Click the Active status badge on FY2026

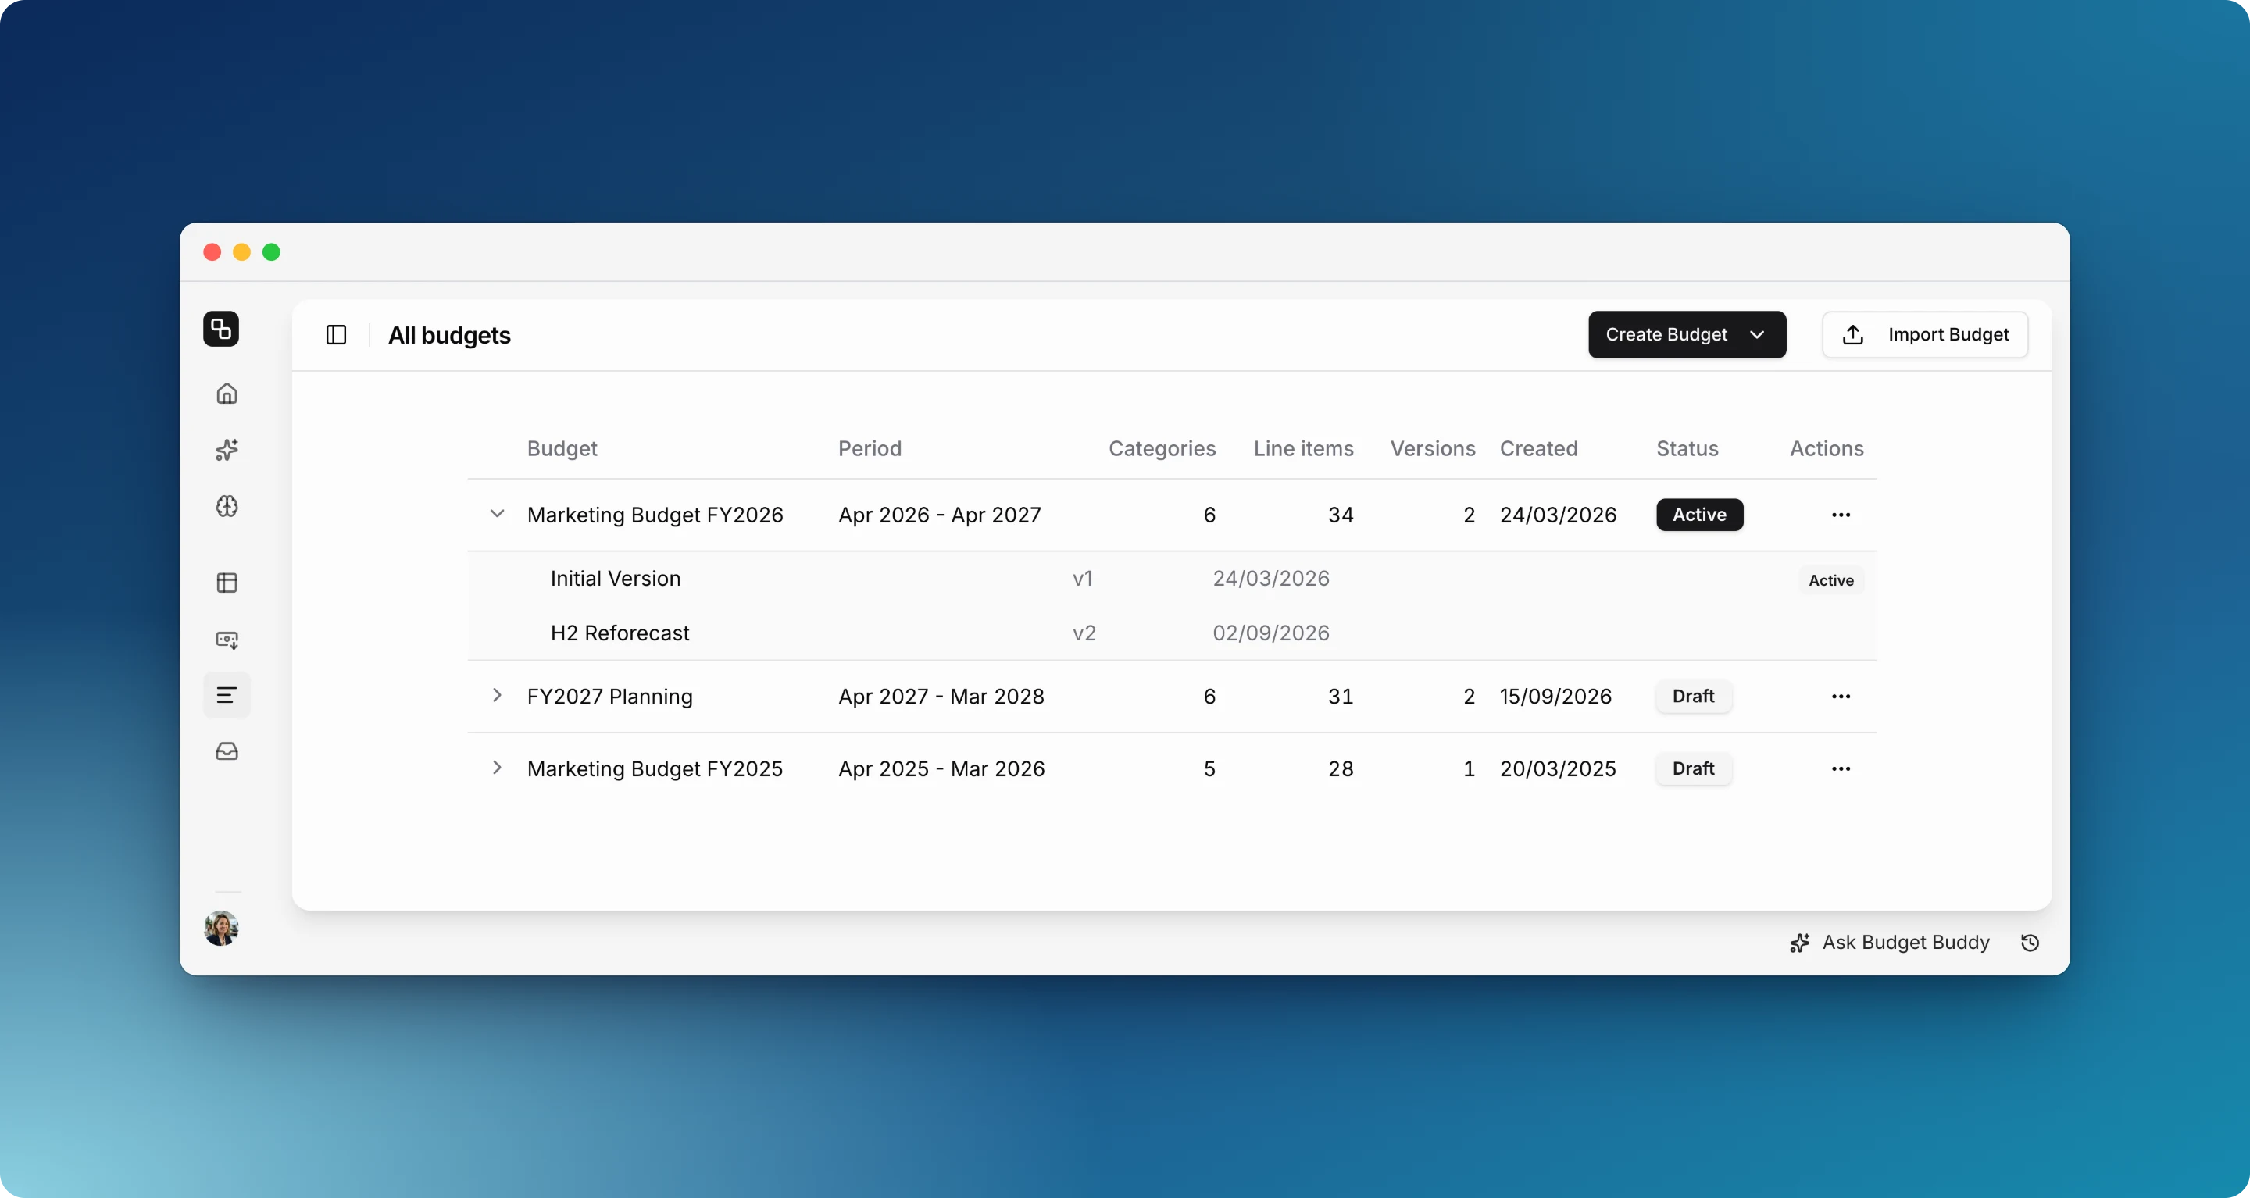point(1699,515)
